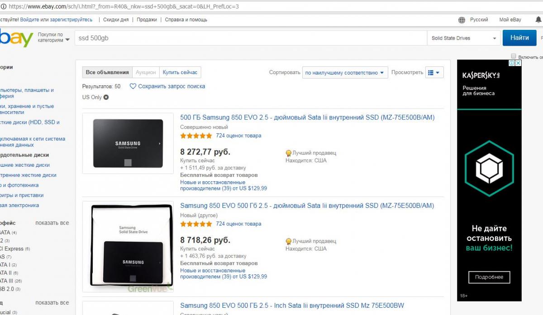
Task: Open the listing 500 ГБ Samsung 850 EVO 2.5
Action: tap(307, 118)
